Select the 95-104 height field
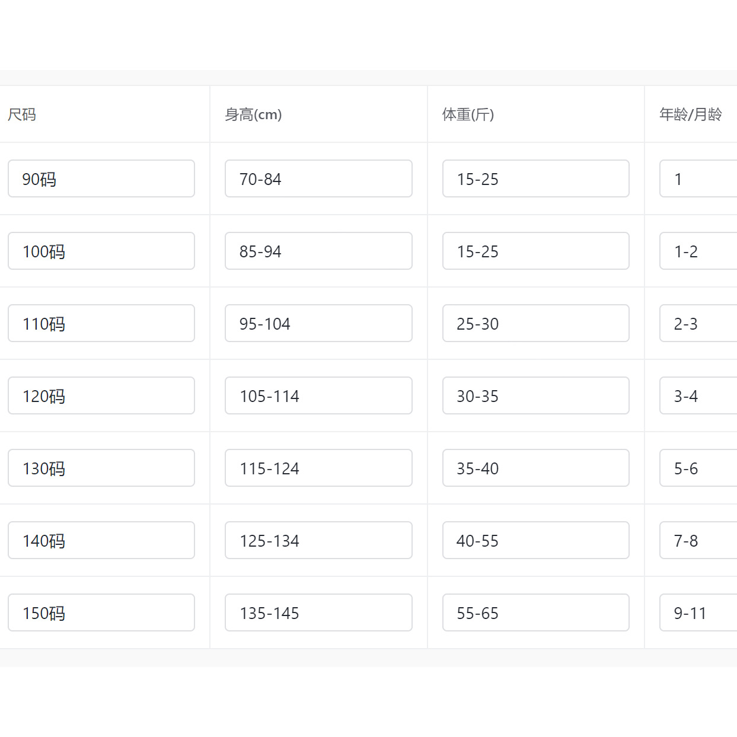 coord(318,323)
